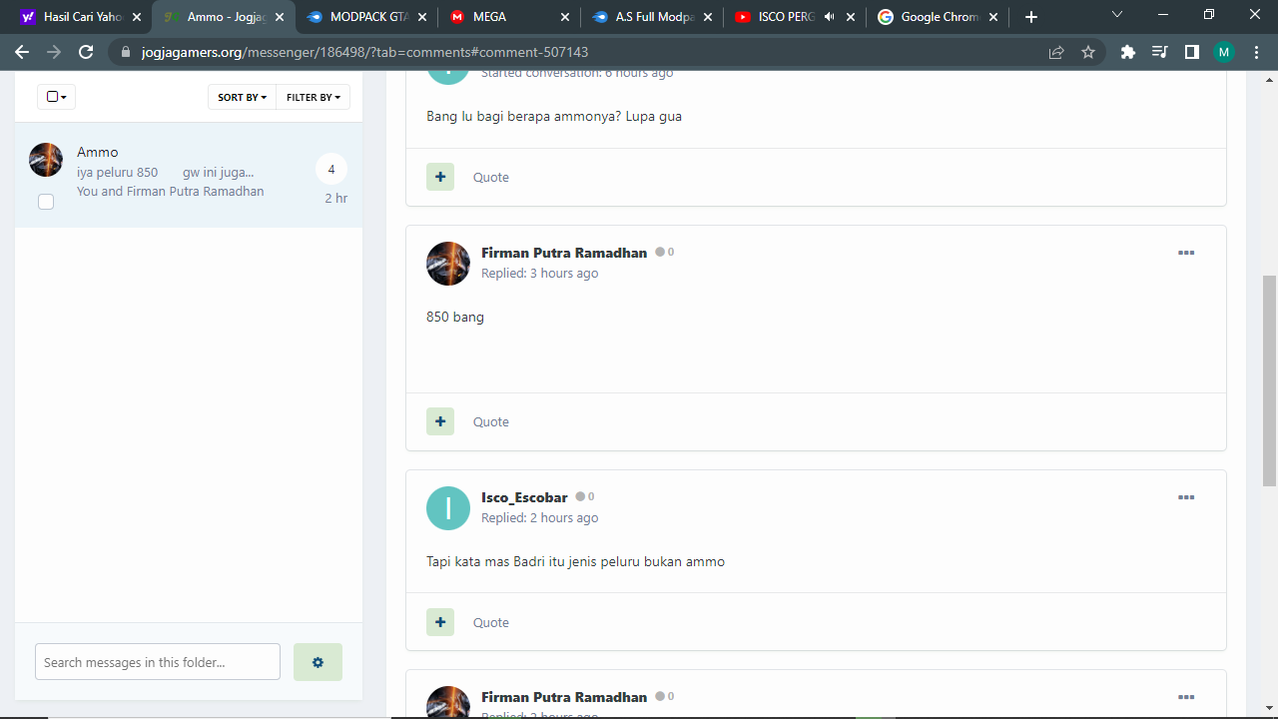Image resolution: width=1278 pixels, height=719 pixels.
Task: Reload the current page
Action: pyautogui.click(x=86, y=52)
